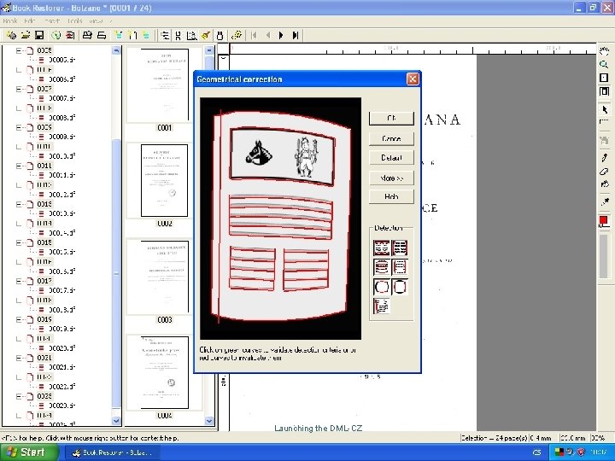Click the square-with-dot icon in right toolbar
Screen dimensions: 615x461
tap(604, 78)
